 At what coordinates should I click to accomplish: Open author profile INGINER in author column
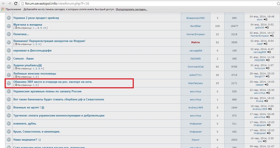point(195,59)
